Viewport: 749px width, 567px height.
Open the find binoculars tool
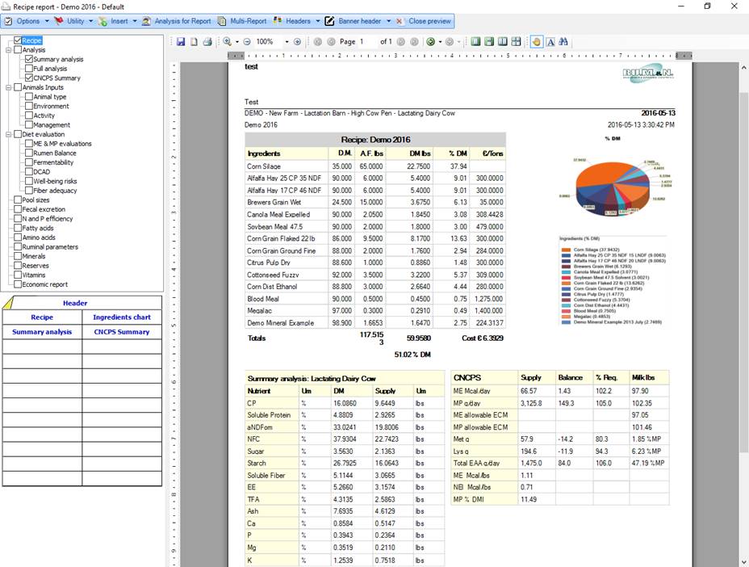(563, 41)
